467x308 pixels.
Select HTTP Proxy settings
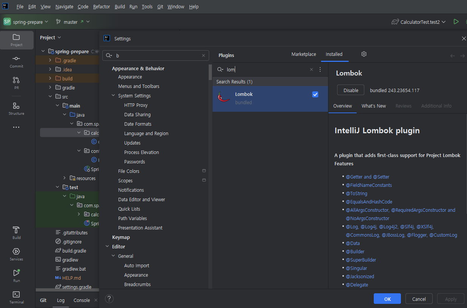pyautogui.click(x=136, y=105)
